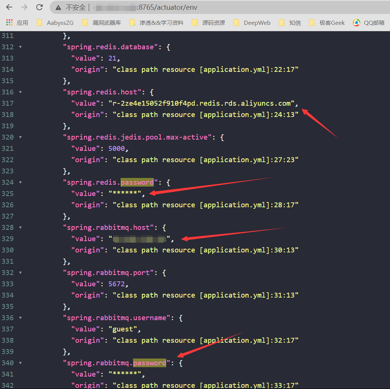Click the "spring.rabbitmq.host" key text
This screenshot has height=389, width=390.
109,227
